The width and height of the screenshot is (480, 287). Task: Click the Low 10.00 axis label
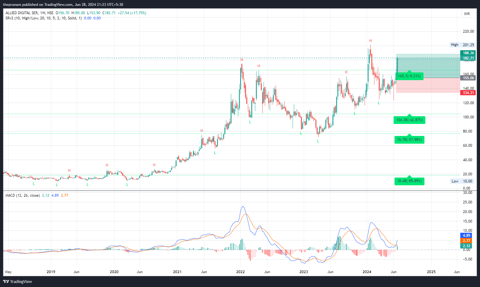pos(463,181)
